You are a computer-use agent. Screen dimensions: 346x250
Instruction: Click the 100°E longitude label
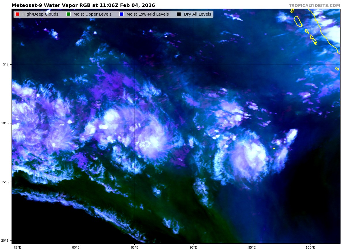pyautogui.click(x=310, y=247)
